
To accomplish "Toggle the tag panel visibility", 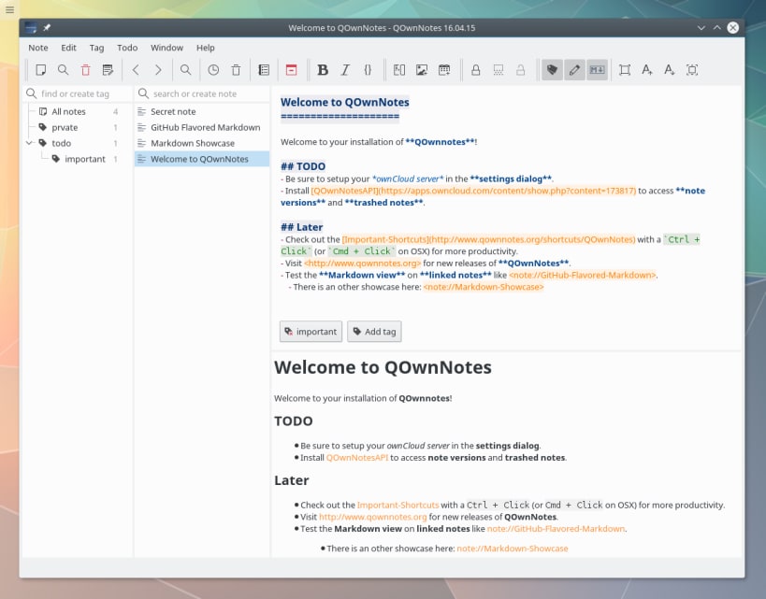I will tap(552, 70).
